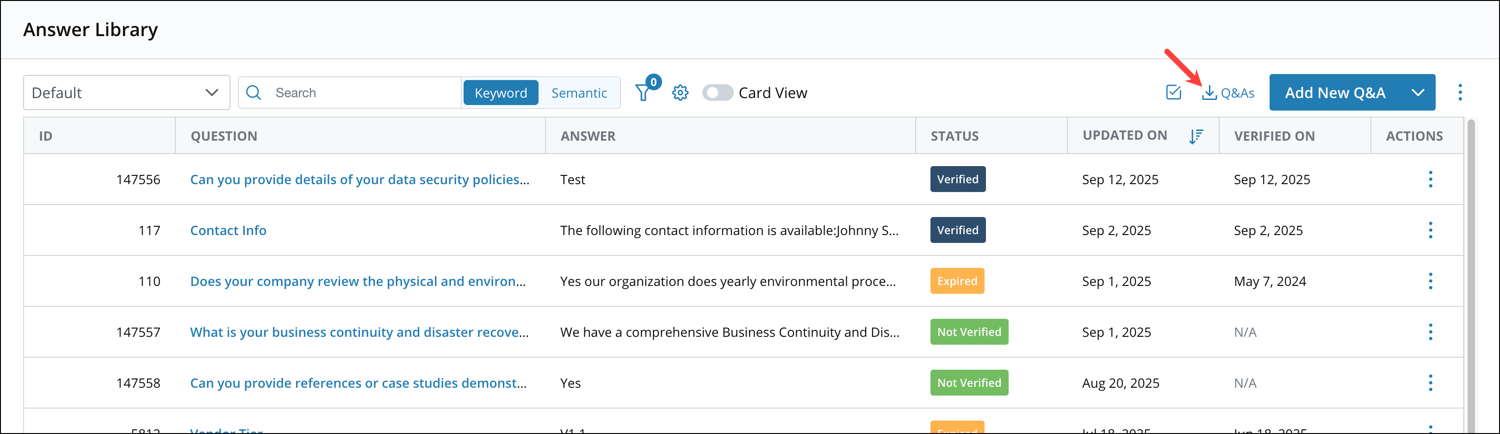Open the top-right overflow menu icon
Image resolution: width=1500 pixels, height=434 pixels.
[1460, 92]
